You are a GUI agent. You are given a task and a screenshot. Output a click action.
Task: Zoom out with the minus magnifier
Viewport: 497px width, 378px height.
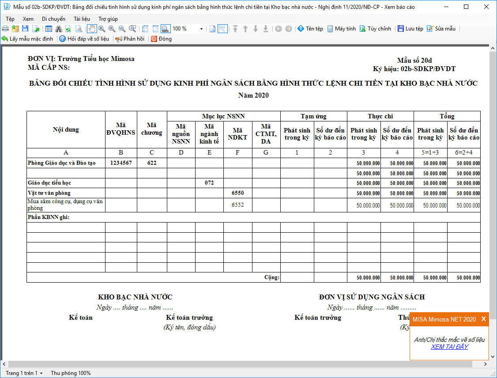click(122, 29)
